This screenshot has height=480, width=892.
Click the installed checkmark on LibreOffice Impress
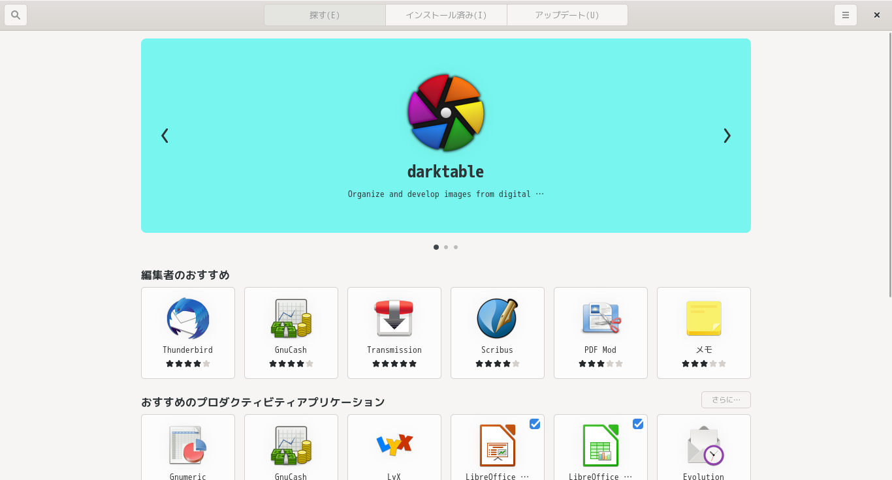[x=535, y=424]
